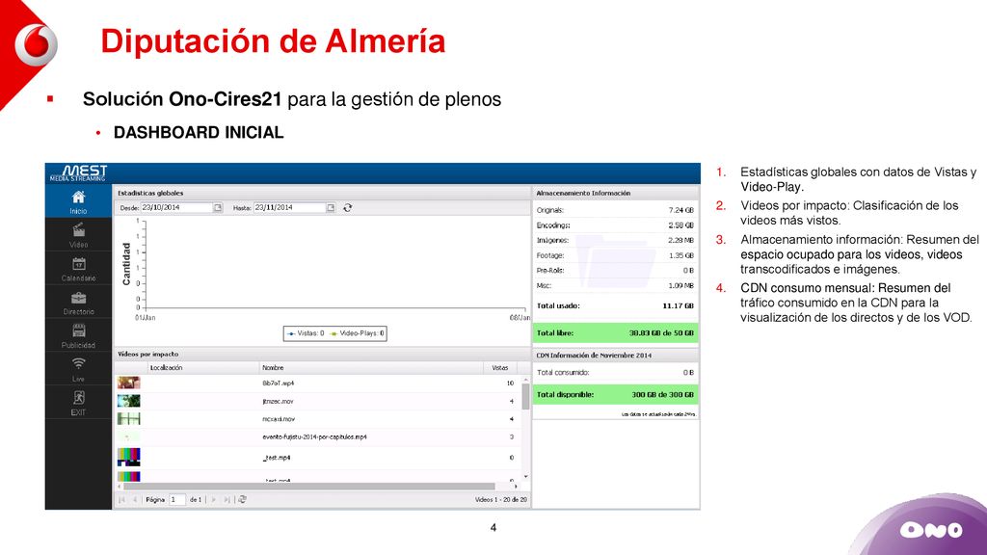Click the Estadísticas globales panel header
The height and width of the screenshot is (555, 987).
(322, 193)
